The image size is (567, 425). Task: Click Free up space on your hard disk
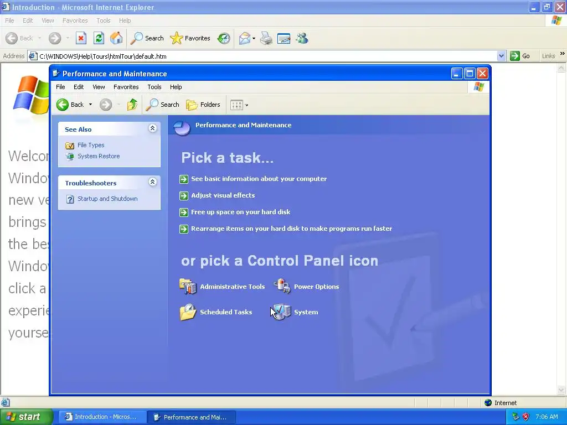click(240, 212)
